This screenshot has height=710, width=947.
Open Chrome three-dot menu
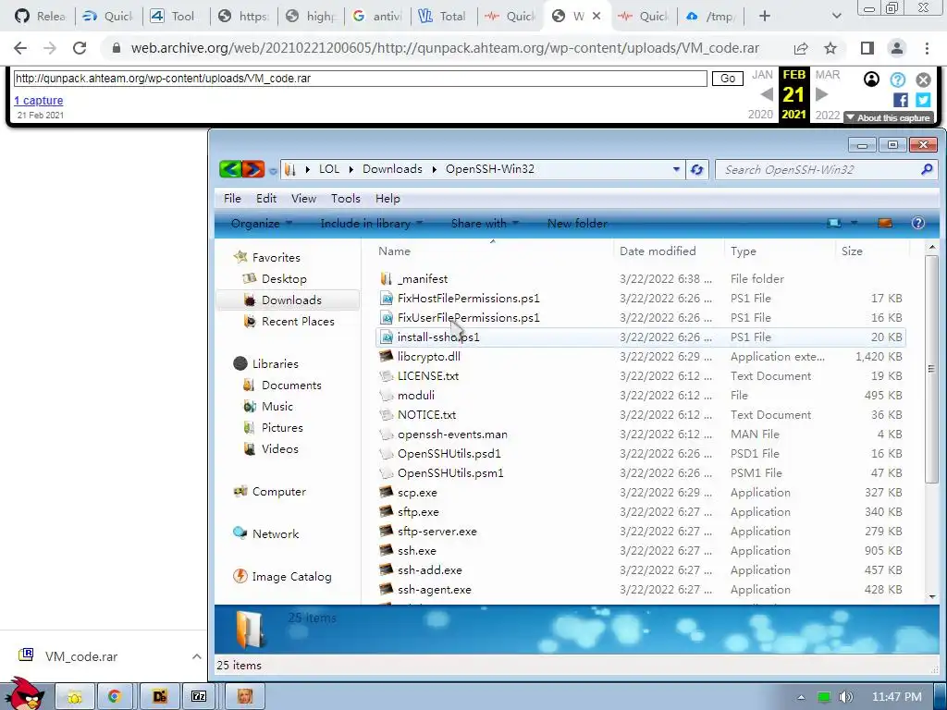coord(927,48)
